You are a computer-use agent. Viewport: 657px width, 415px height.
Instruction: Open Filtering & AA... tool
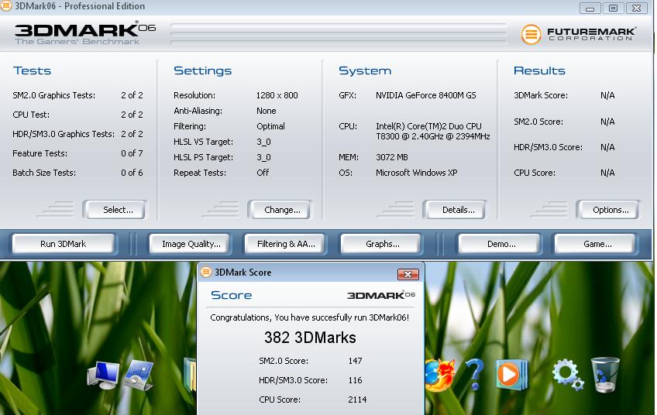[285, 244]
